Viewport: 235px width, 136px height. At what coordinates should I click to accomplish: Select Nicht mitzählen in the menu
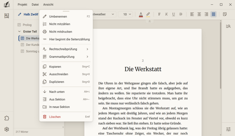tap(66, 24)
